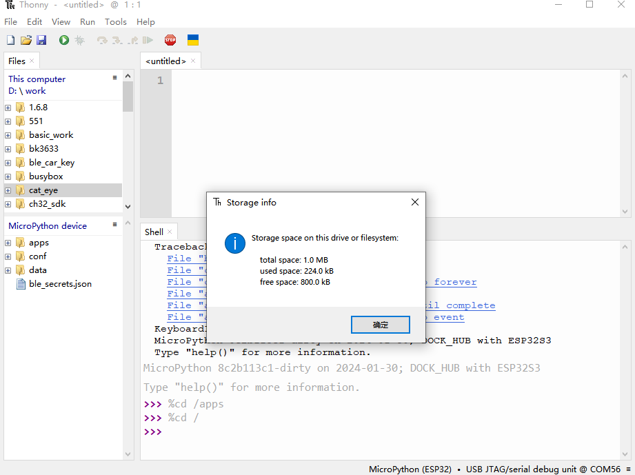Expand the cat_eye folder node
This screenshot has height=475, width=635.
[x=8, y=190]
